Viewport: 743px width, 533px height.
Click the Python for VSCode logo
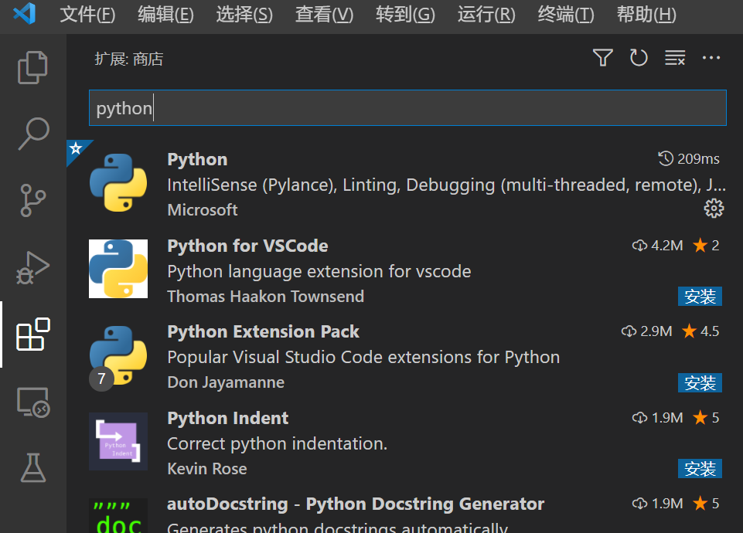pyautogui.click(x=118, y=269)
